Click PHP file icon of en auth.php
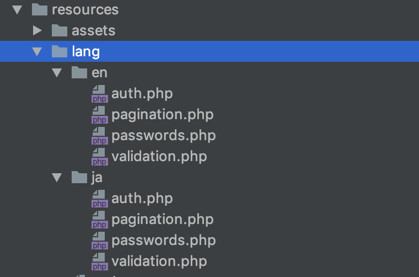The height and width of the screenshot is (277, 419). point(100,94)
